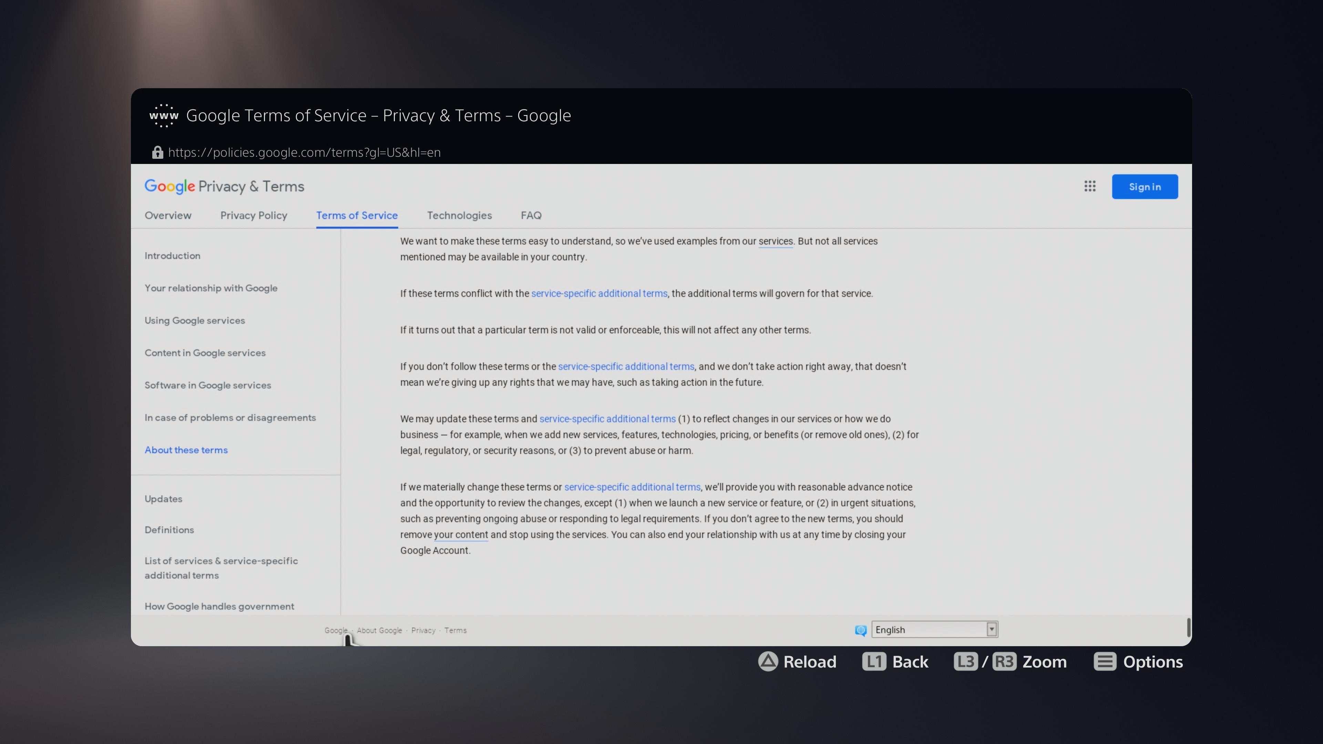Switch to the FAQ tab
Image resolution: width=1323 pixels, height=744 pixels.
pyautogui.click(x=531, y=216)
